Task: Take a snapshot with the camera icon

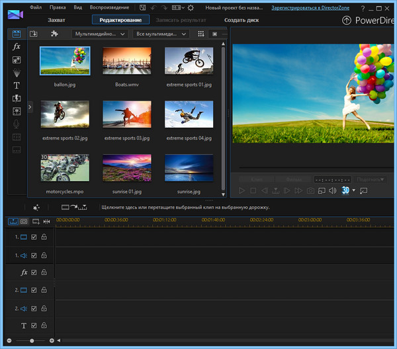Action: point(310,190)
